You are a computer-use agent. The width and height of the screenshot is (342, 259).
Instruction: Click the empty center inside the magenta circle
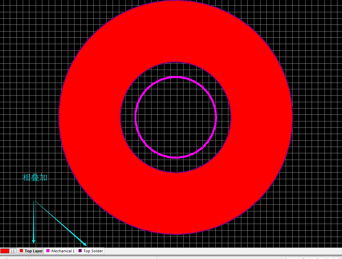click(176, 117)
